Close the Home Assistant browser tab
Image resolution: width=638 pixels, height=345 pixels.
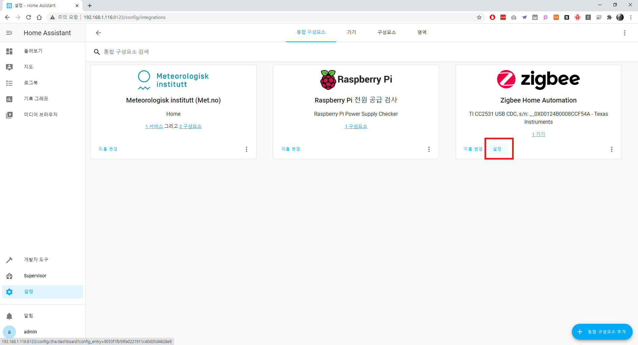pos(77,6)
